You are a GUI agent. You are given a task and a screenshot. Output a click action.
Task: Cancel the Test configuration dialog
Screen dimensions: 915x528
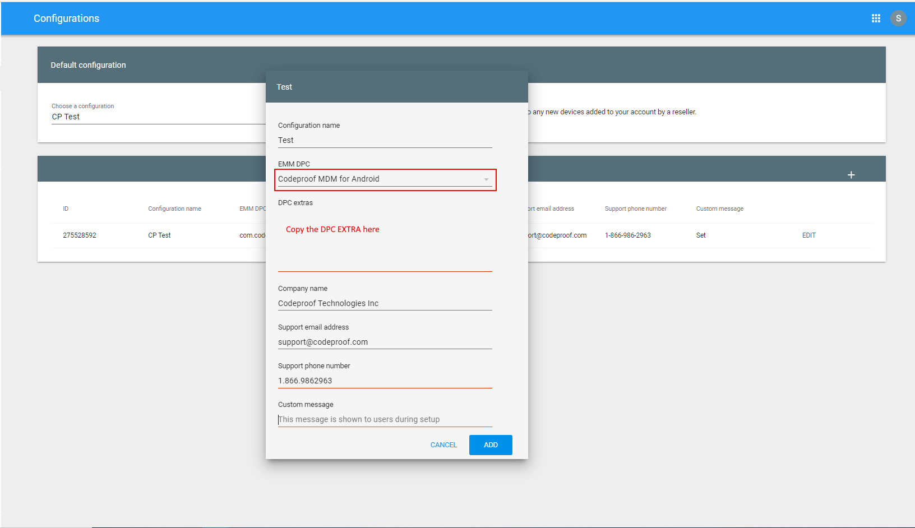point(443,445)
